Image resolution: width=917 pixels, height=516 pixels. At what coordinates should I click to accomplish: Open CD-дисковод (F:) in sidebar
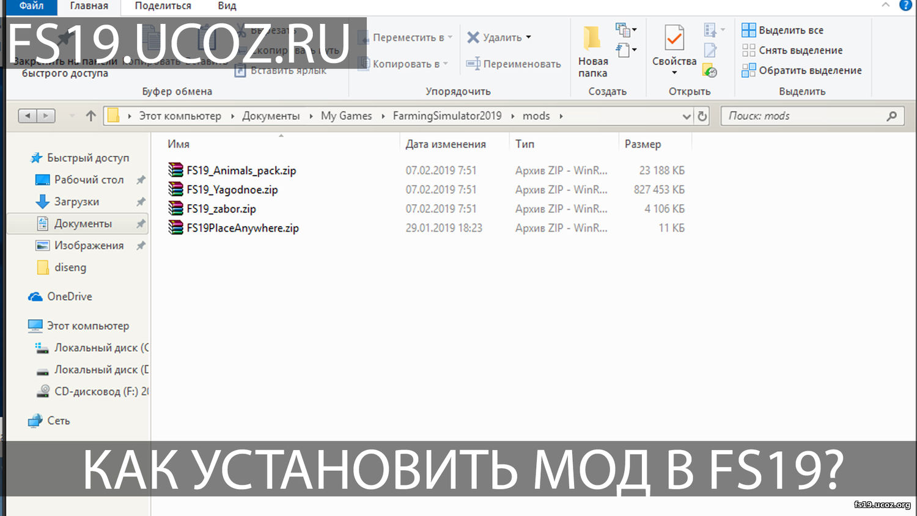(x=92, y=391)
